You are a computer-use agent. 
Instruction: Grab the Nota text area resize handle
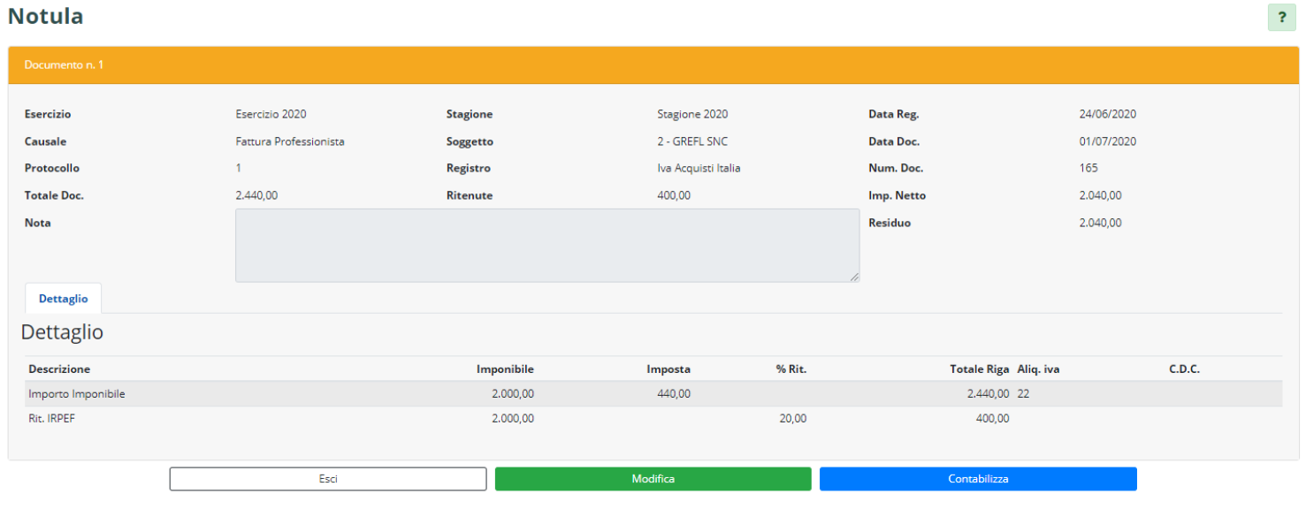[x=854, y=277]
